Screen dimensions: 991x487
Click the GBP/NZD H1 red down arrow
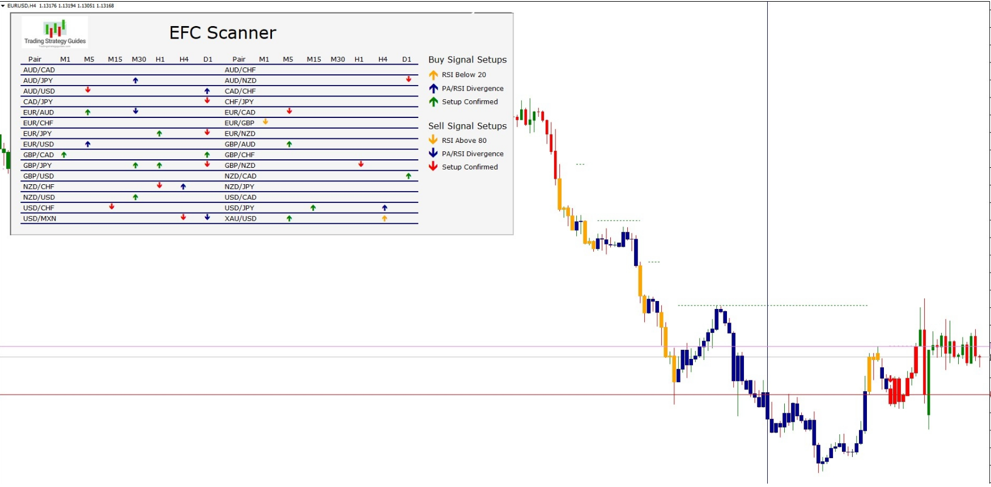pos(361,164)
